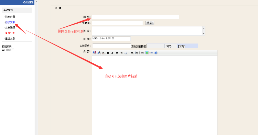Viewport: 258px width, 135px height.
Task: Open 重建文章 in the sidebar
Action: click(x=10, y=39)
